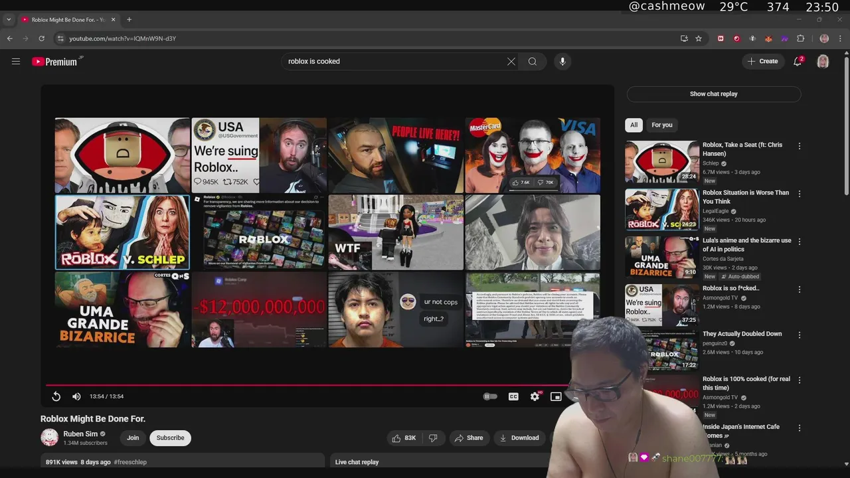Open the Chrome three-dot menu

(840, 39)
